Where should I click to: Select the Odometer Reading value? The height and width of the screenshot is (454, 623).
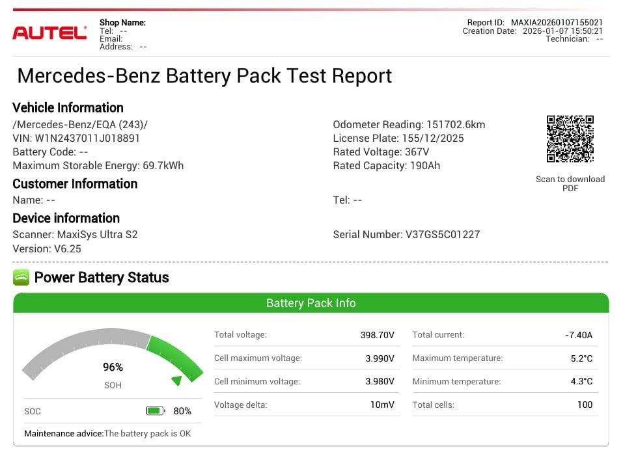455,124
